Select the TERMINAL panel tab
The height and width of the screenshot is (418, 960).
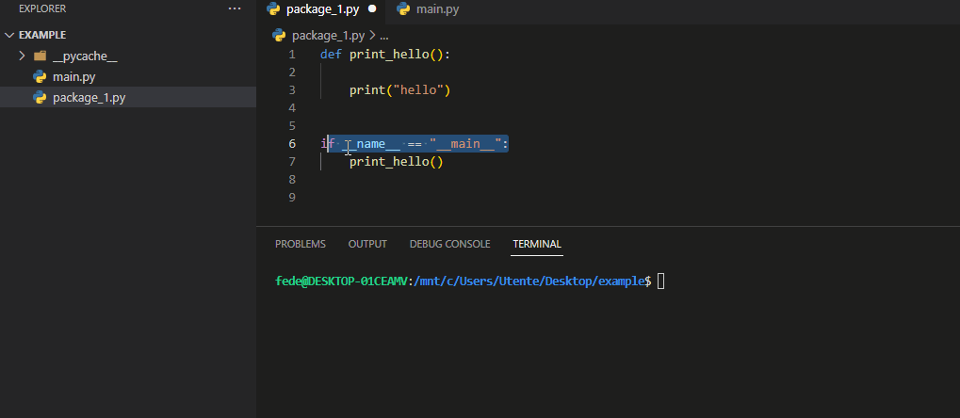[x=537, y=244]
